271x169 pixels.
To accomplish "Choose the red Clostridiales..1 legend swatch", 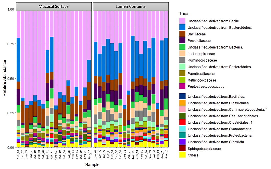I will [182, 122].
